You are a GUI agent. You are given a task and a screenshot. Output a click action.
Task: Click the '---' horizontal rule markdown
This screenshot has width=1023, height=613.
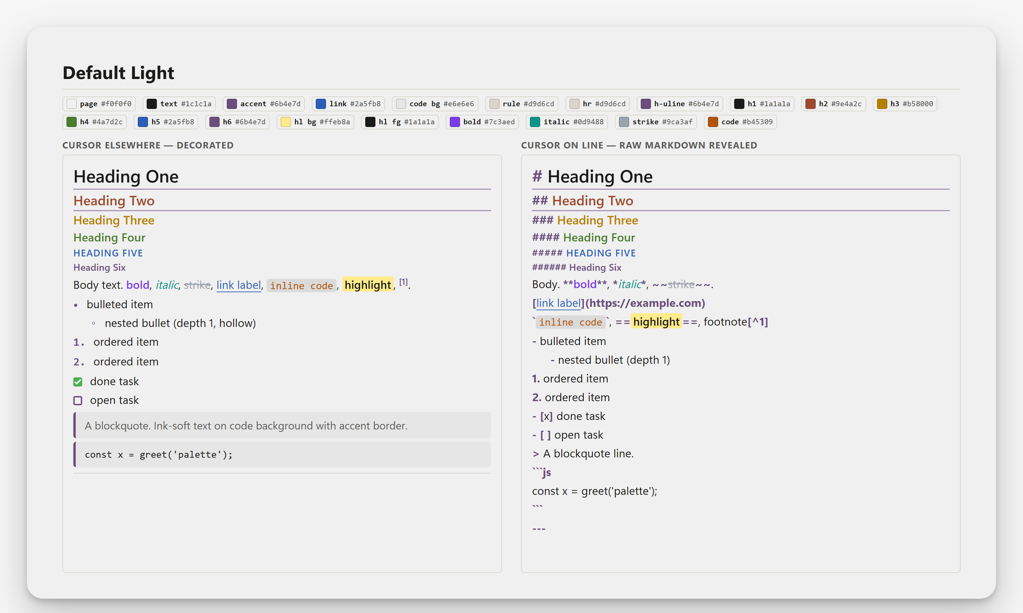point(539,529)
